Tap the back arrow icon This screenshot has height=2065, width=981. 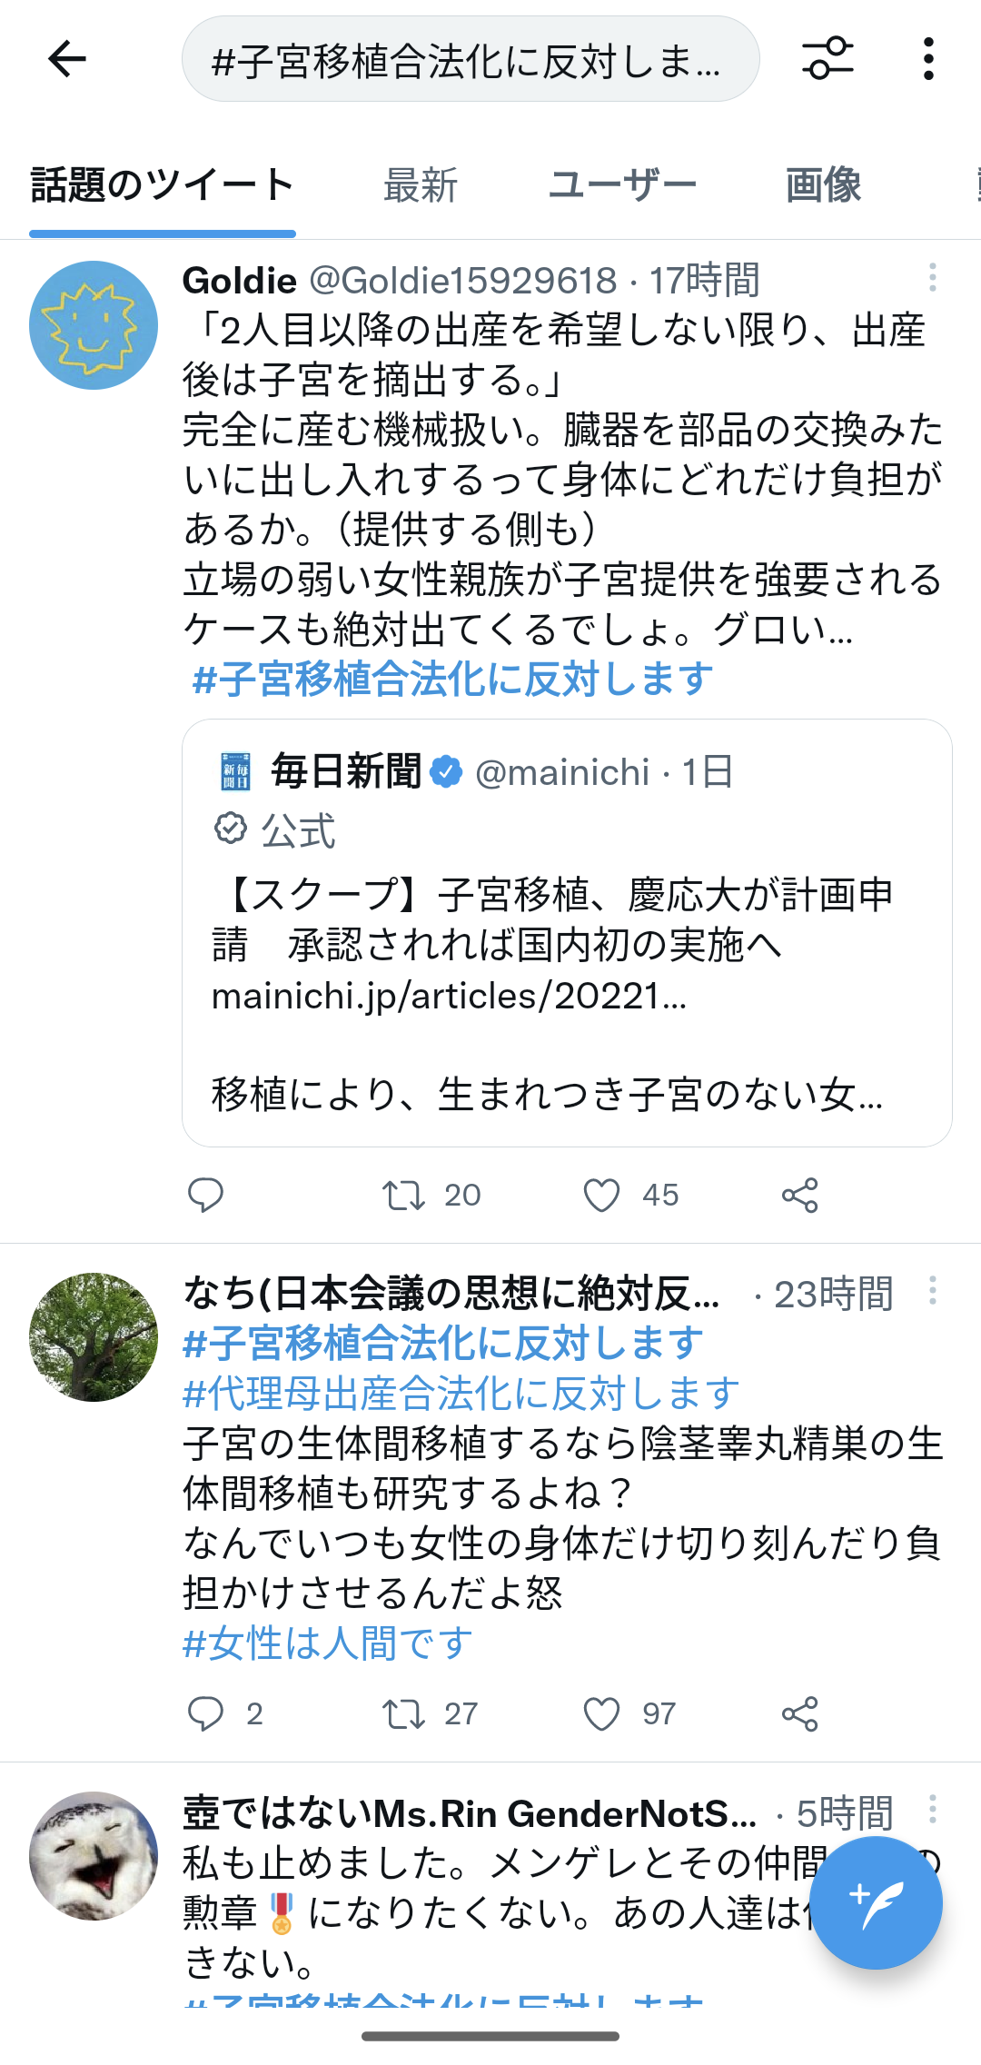(x=66, y=59)
